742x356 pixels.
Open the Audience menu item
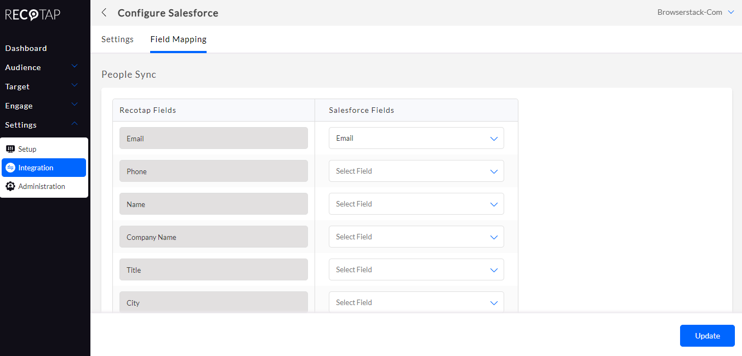coord(23,67)
